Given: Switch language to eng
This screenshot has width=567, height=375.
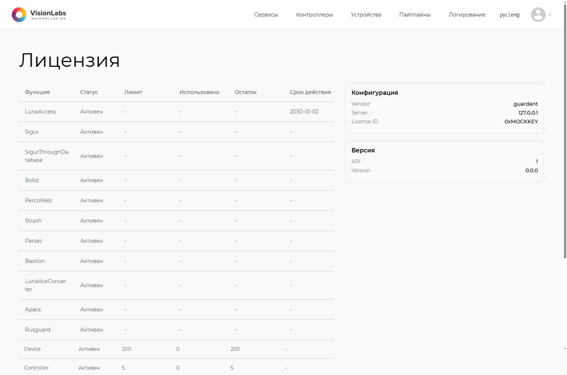Looking at the screenshot, I should (515, 15).
